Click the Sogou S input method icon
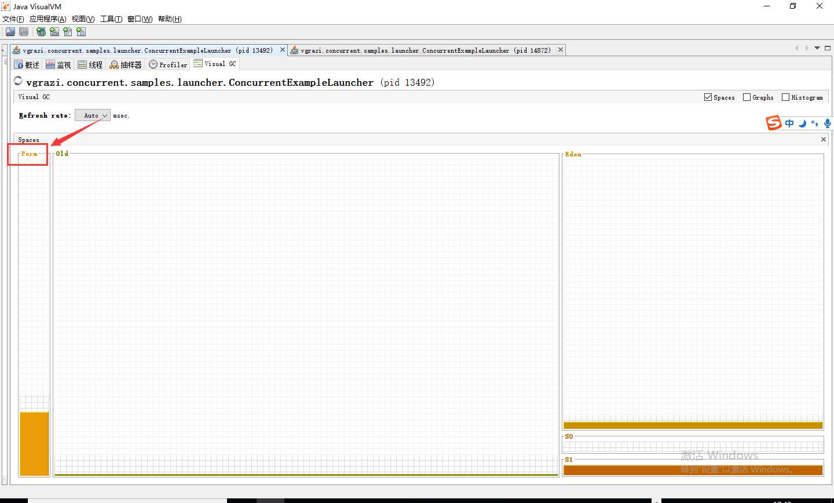Image resolution: width=834 pixels, height=503 pixels. click(774, 123)
